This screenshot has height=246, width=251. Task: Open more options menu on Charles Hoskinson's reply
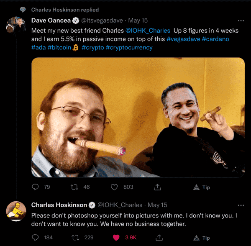click(x=241, y=205)
